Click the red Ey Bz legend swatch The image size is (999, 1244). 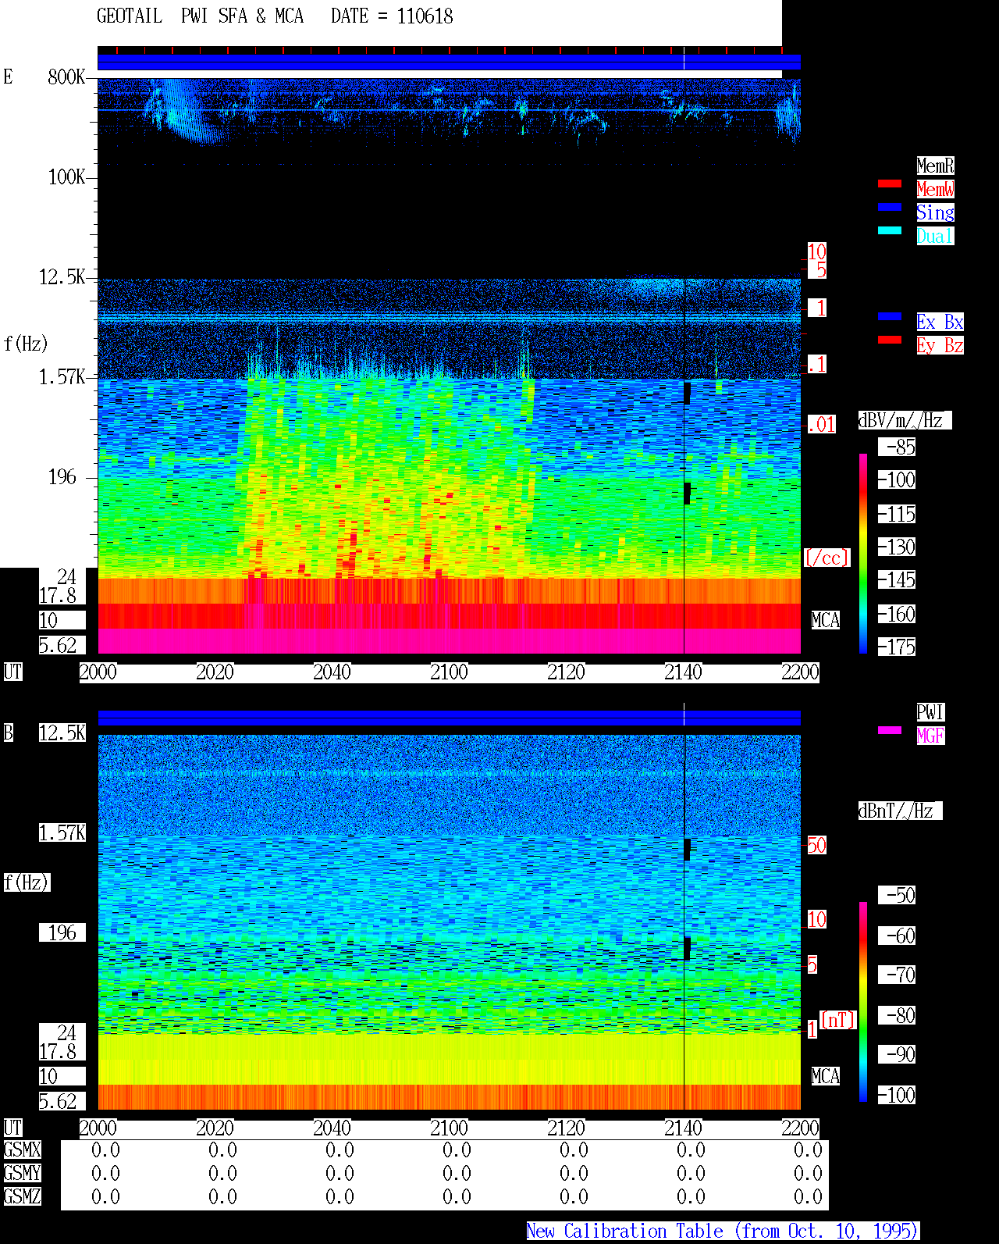(890, 340)
